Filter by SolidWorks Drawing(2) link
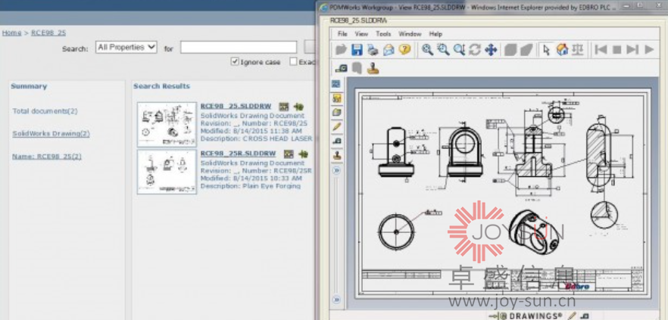 (52, 134)
